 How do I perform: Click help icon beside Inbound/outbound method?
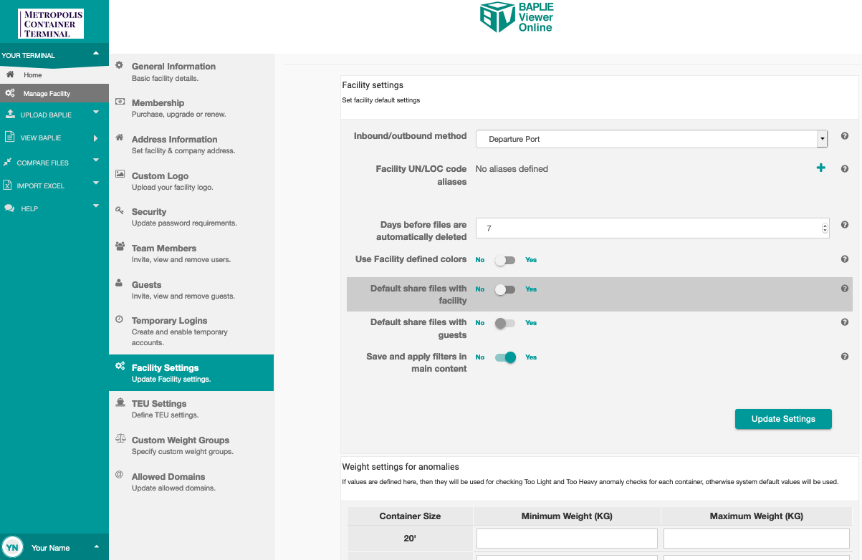point(845,136)
